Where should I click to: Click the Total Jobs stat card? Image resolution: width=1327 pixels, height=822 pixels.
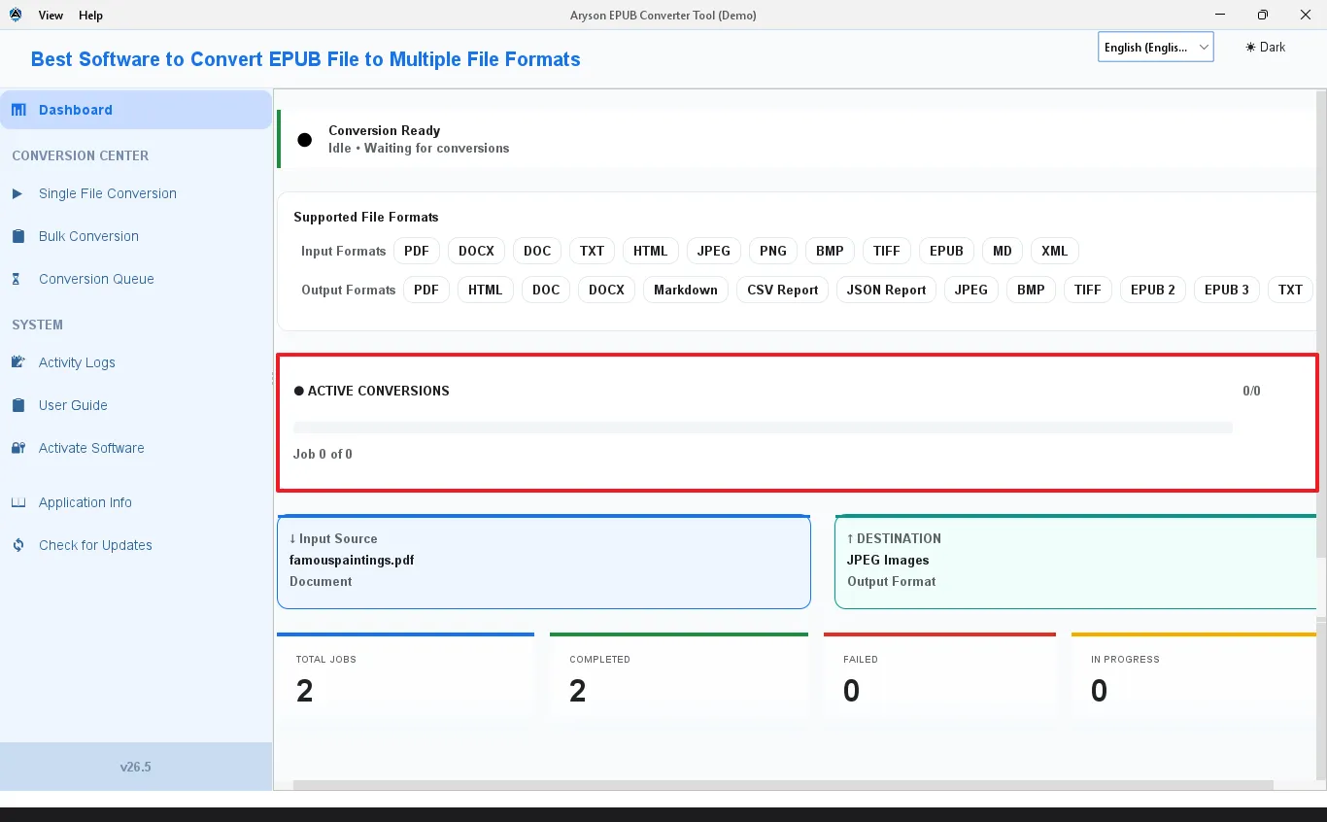(x=406, y=679)
